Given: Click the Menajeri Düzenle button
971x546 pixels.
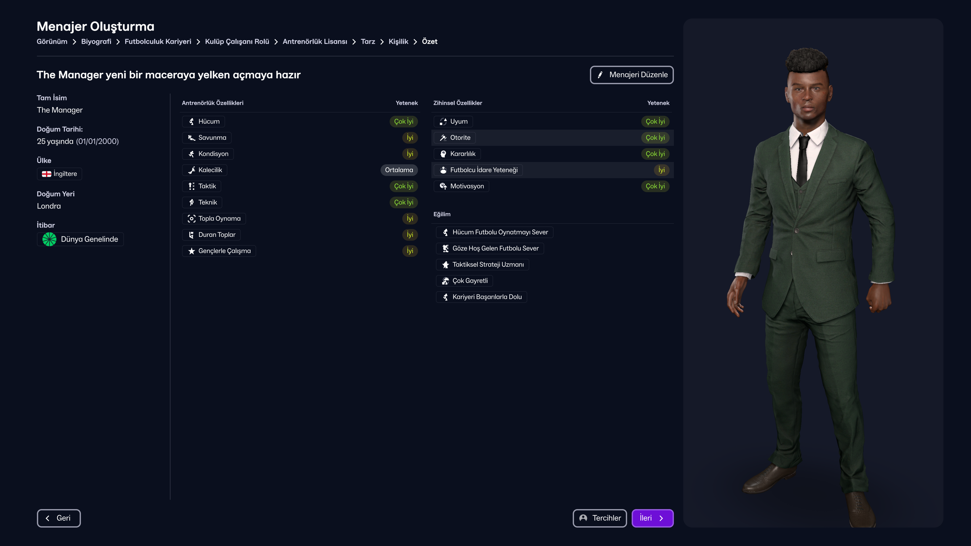Looking at the screenshot, I should pos(632,75).
